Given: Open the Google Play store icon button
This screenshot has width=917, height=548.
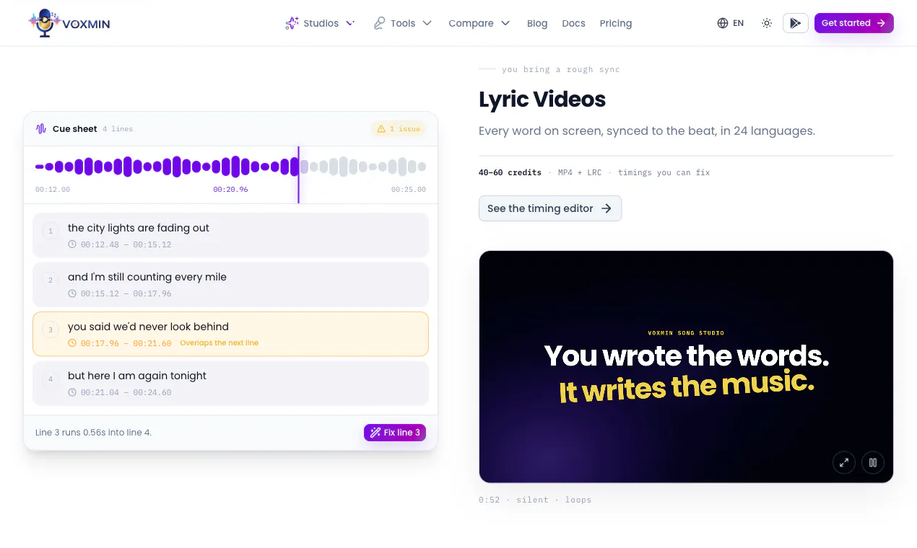Looking at the screenshot, I should (x=795, y=23).
